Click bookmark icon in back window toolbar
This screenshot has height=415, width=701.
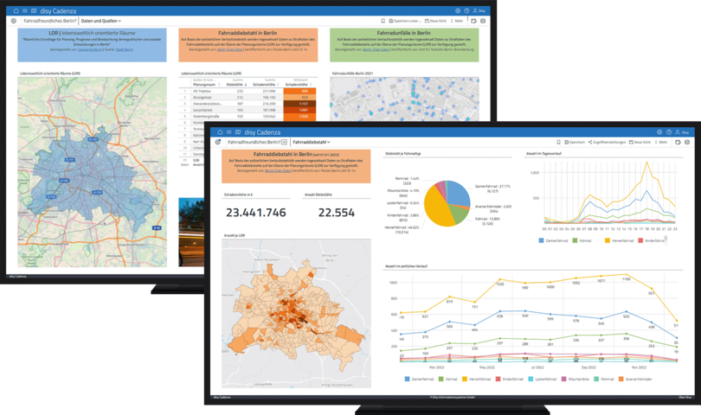tap(383, 21)
